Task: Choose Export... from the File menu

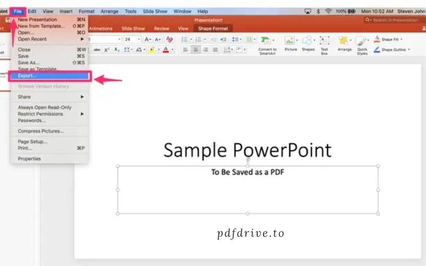Action: tap(50, 76)
